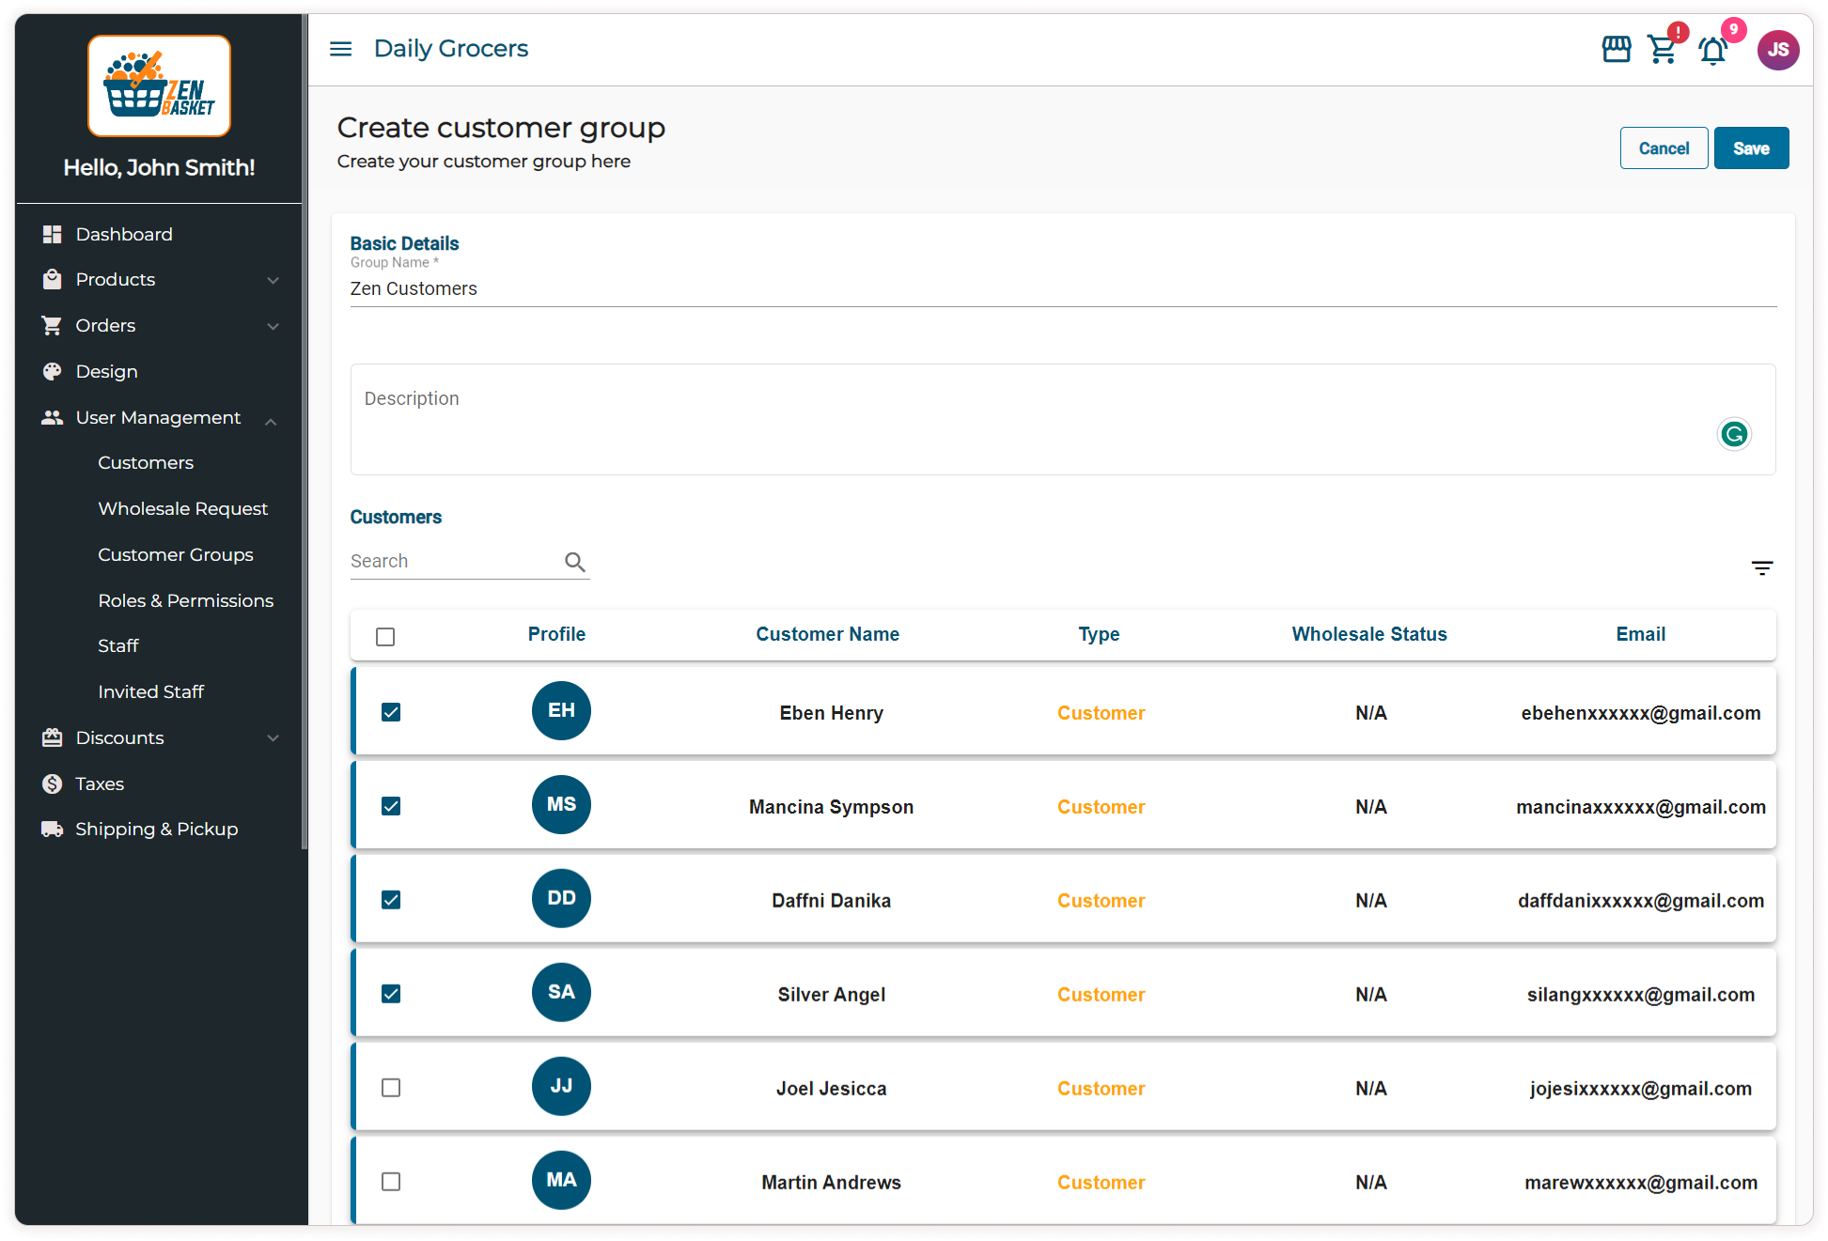Toggle the select-all header checkbox

tap(385, 637)
